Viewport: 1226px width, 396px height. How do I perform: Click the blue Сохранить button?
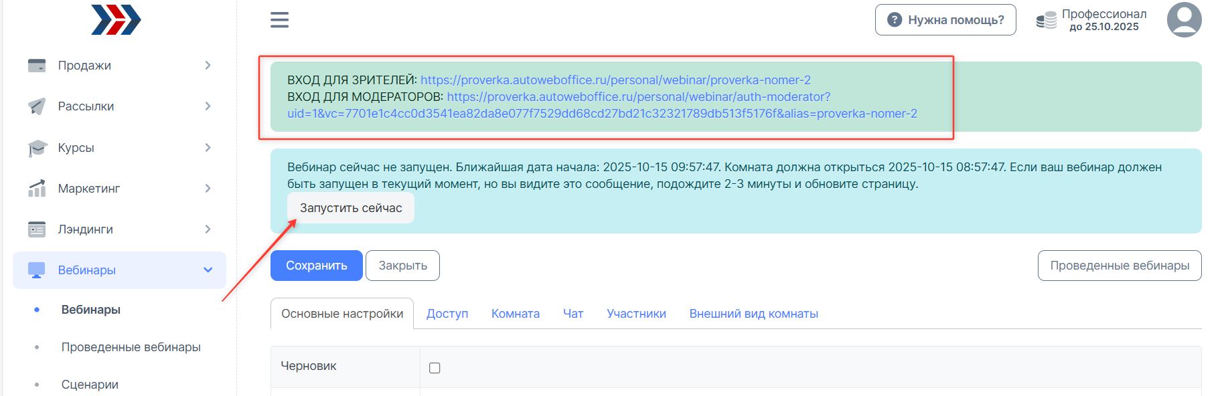(316, 266)
